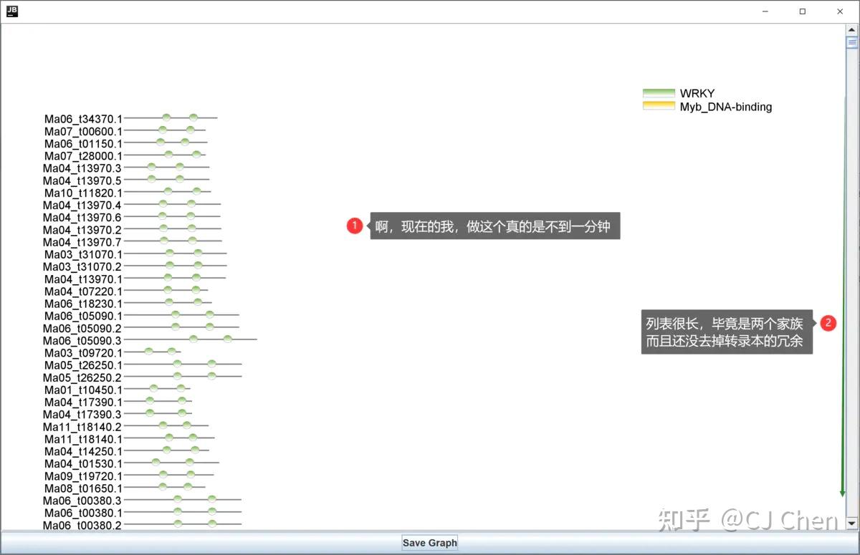Image resolution: width=860 pixels, height=555 pixels.
Task: Click the vertical scrollbar thumb
Action: pyautogui.click(x=852, y=42)
